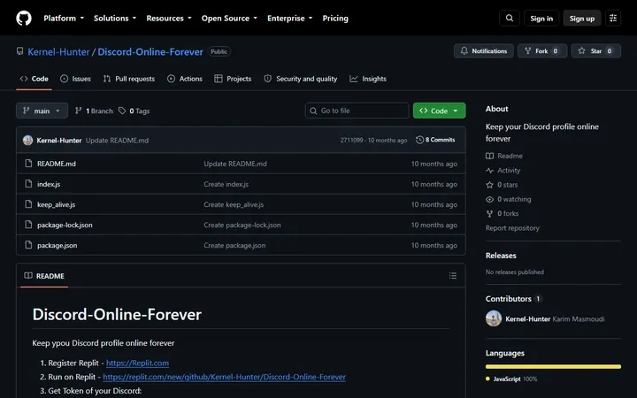Click the tag icon beside 0 Tags
This screenshot has width=637, height=398.
click(122, 111)
